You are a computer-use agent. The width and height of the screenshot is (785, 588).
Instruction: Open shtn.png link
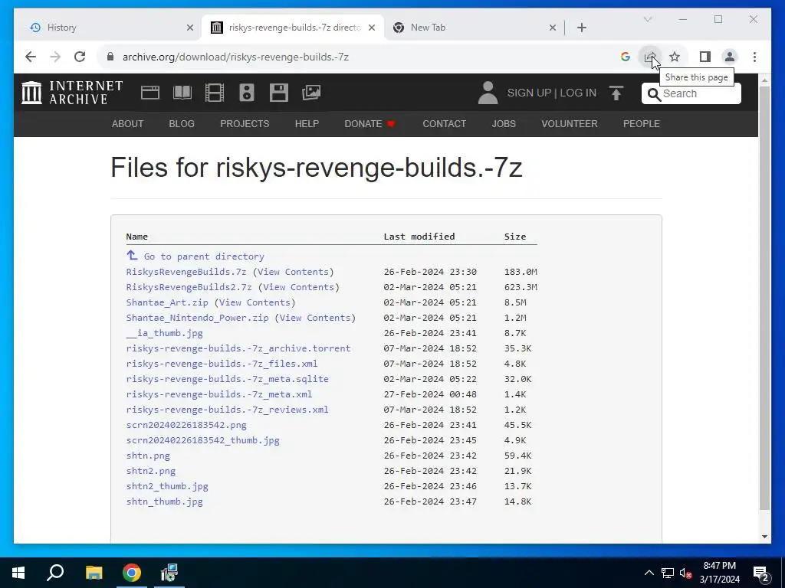coord(148,456)
